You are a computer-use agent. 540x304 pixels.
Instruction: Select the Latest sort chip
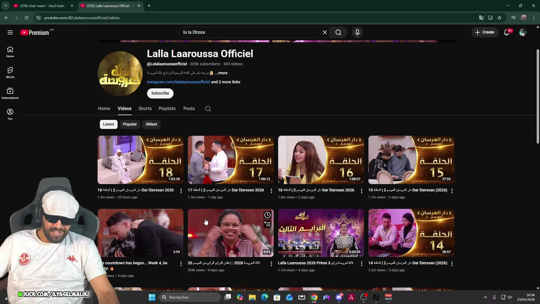[x=108, y=124]
